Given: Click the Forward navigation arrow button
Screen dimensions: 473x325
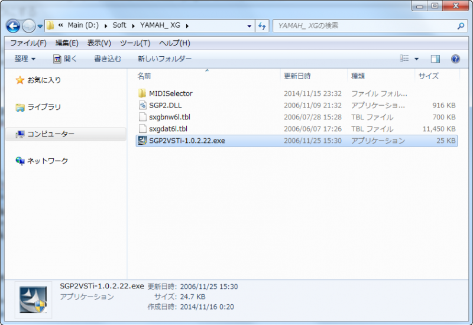Looking at the screenshot, I should [29, 26].
